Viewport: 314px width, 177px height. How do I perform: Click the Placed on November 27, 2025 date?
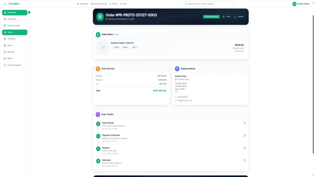[x=121, y=19]
